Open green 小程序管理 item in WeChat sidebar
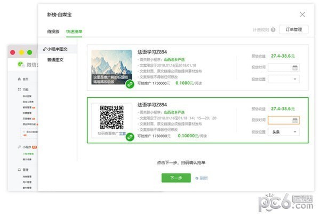The image size is (320, 218). (x=28, y=154)
